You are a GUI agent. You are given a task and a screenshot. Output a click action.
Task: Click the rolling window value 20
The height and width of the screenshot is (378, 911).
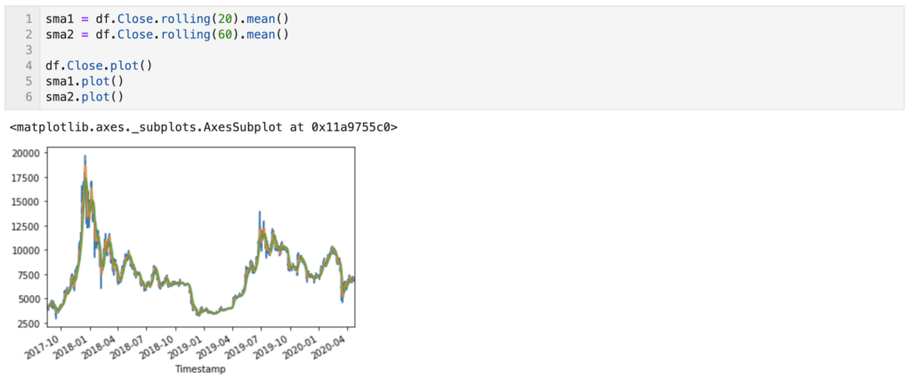(225, 19)
